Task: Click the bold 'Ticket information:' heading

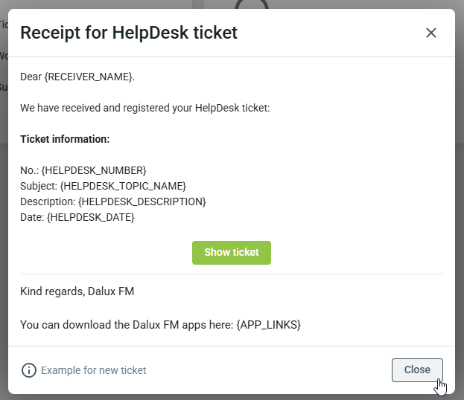Action: tap(65, 139)
